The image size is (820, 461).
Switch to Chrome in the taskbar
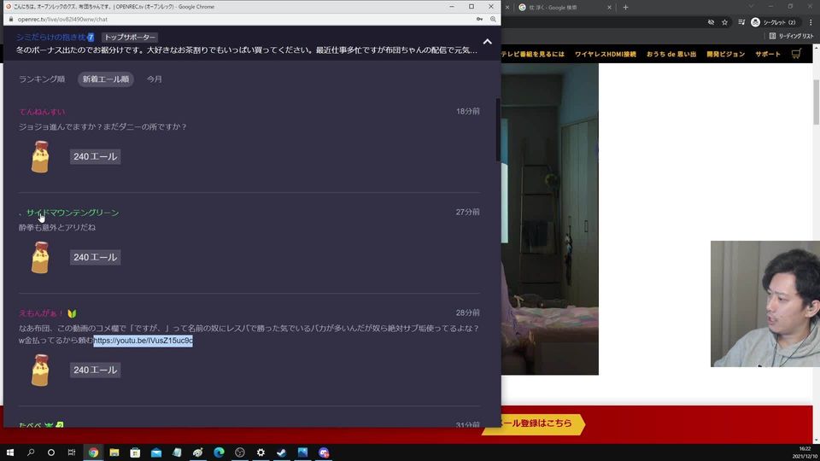coord(93,452)
